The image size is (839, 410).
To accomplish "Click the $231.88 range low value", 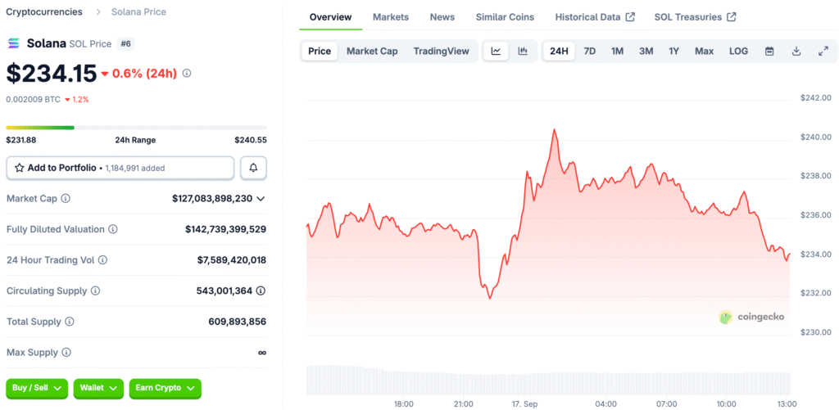I will (x=22, y=140).
